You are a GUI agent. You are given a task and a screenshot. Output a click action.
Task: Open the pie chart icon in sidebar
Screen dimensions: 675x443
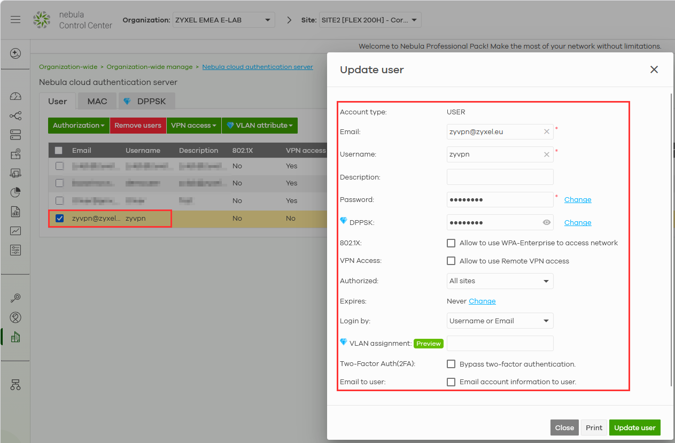coord(15,192)
